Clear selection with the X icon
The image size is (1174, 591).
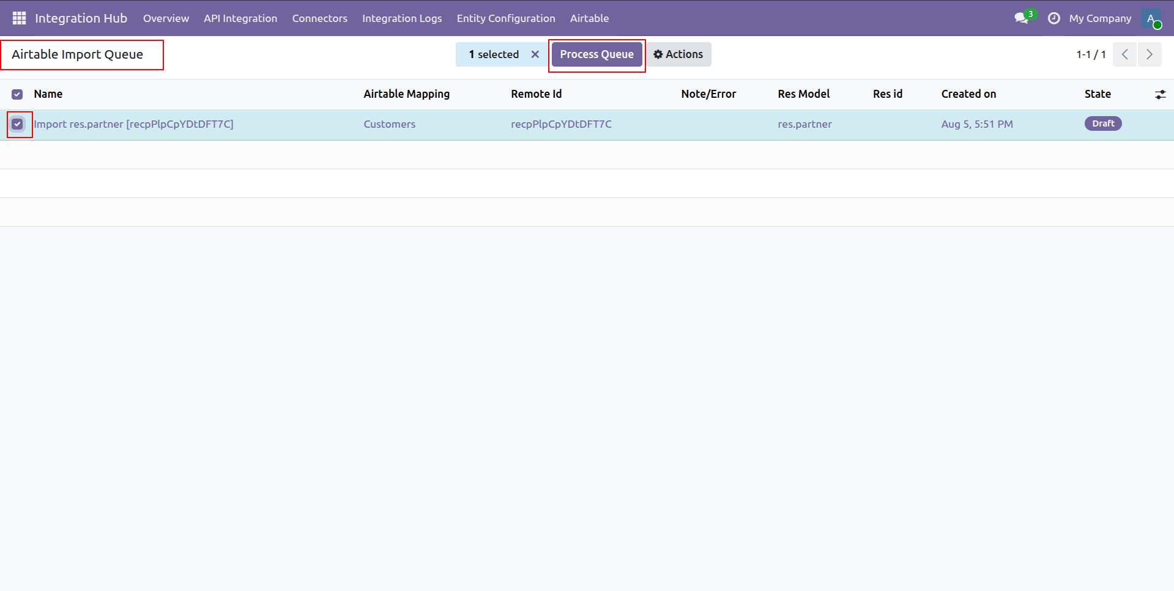(535, 54)
